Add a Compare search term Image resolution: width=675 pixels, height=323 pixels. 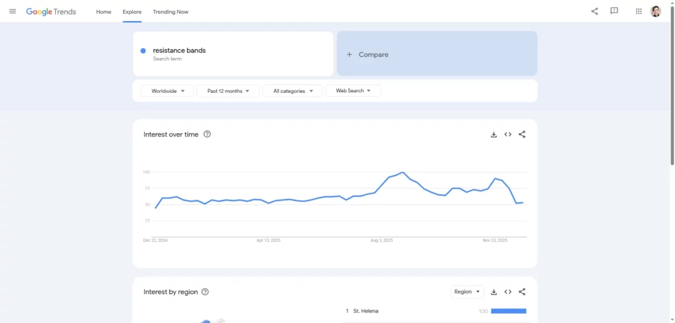437,54
